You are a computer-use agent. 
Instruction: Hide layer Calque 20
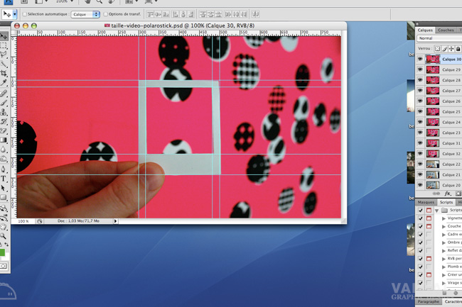(x=420, y=185)
